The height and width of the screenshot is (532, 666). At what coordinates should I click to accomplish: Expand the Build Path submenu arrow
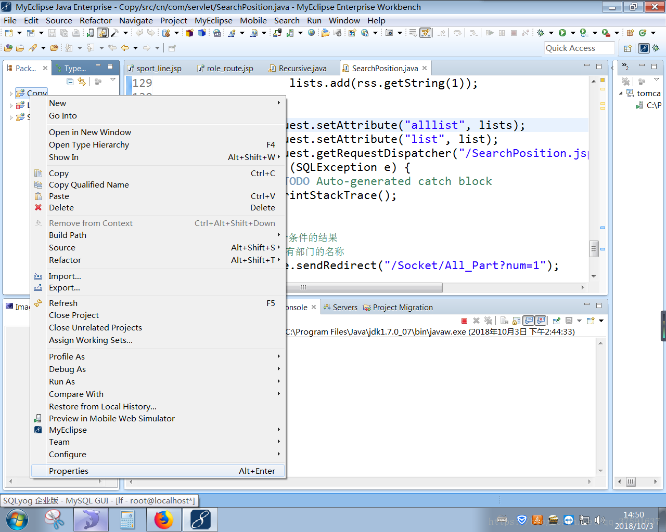[279, 235]
